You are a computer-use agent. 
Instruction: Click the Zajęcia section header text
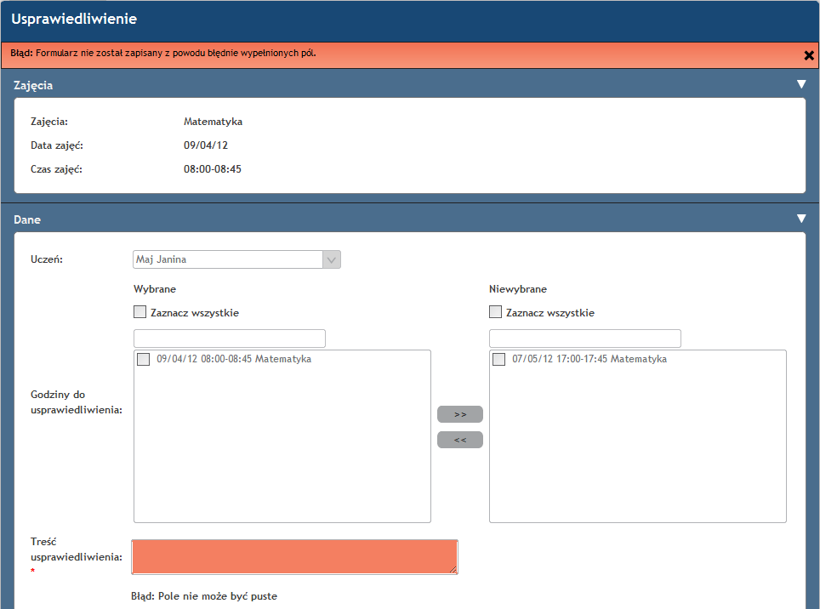click(33, 85)
